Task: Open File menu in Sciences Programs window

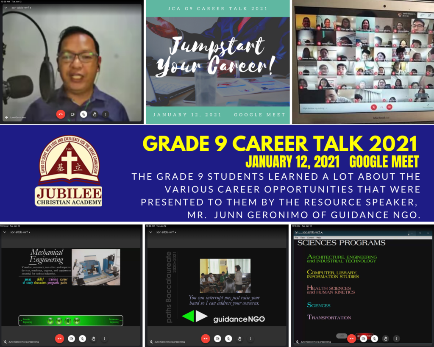Action: coord(296,238)
